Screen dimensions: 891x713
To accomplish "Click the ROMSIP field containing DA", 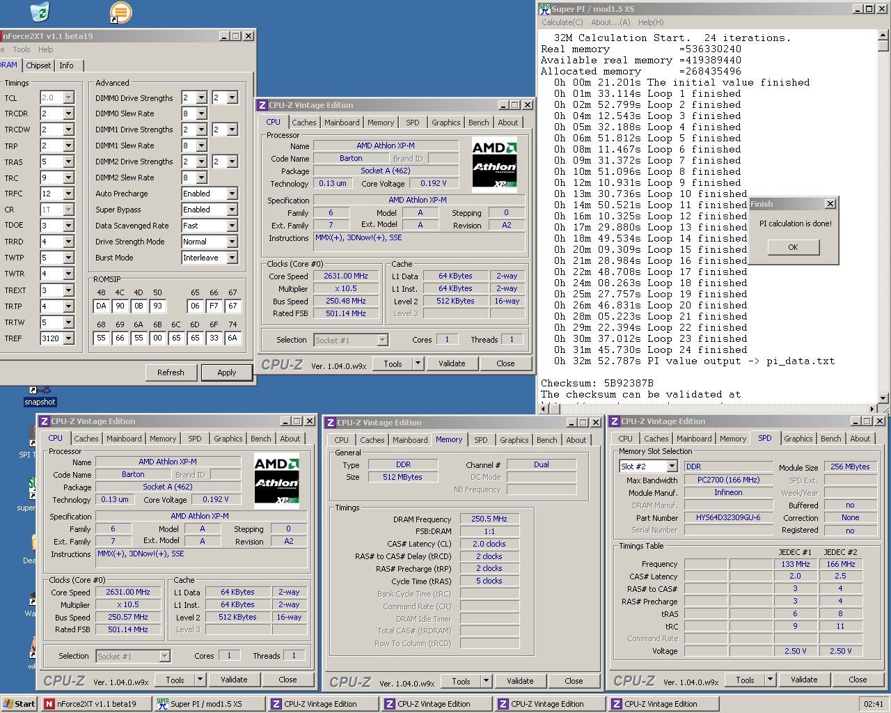I will click(x=101, y=306).
